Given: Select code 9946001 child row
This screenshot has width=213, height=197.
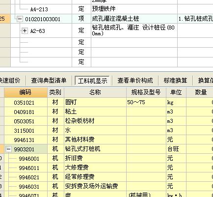Looking at the screenshot, I should pos(29,159).
